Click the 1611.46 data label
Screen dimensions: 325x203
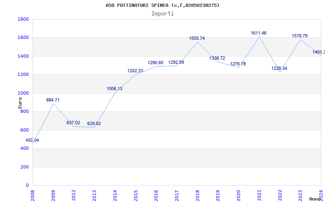[x=259, y=33]
